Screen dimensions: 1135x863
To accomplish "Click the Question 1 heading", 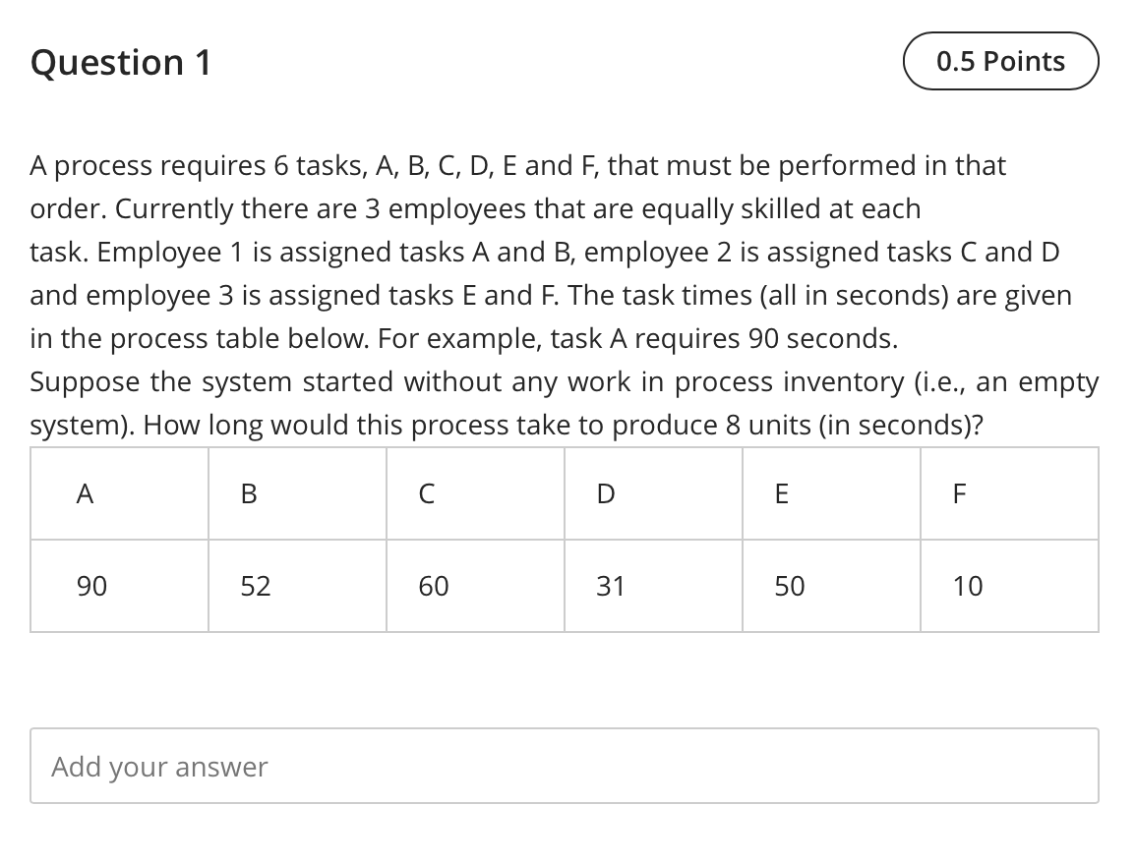I will [x=119, y=62].
